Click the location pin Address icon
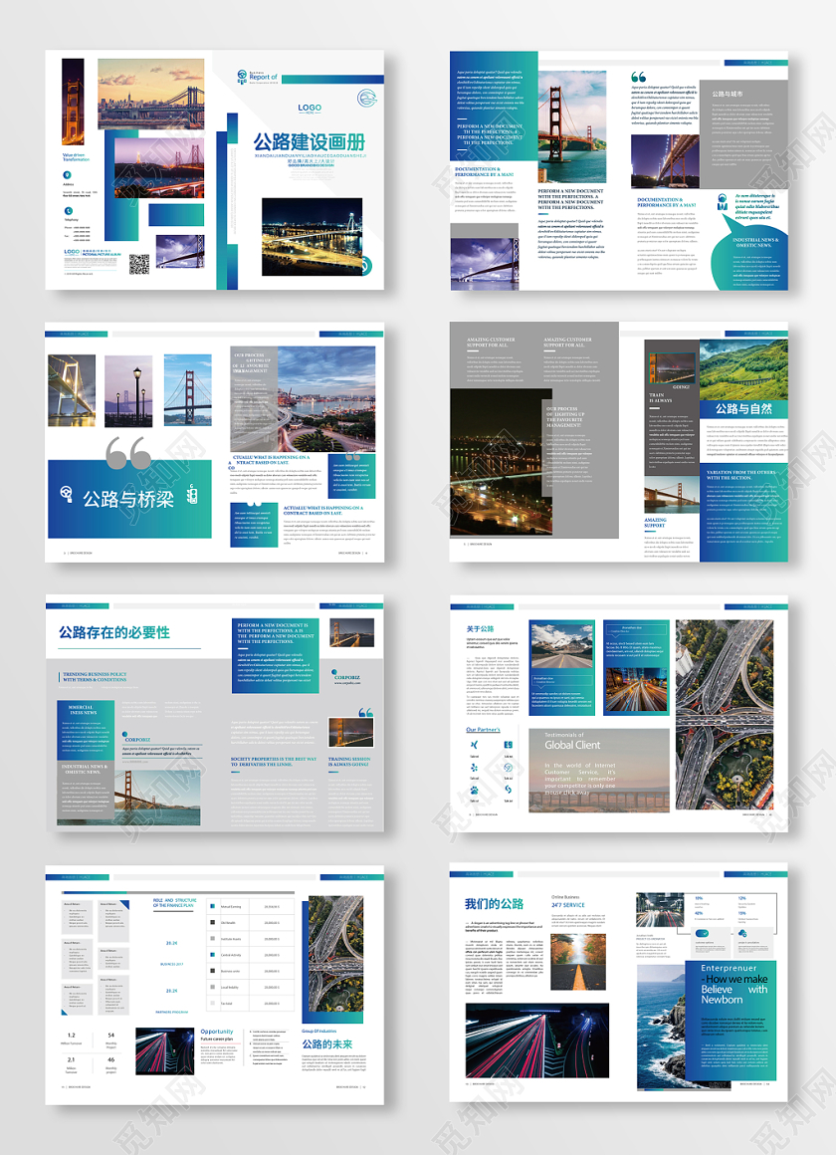 68,174
